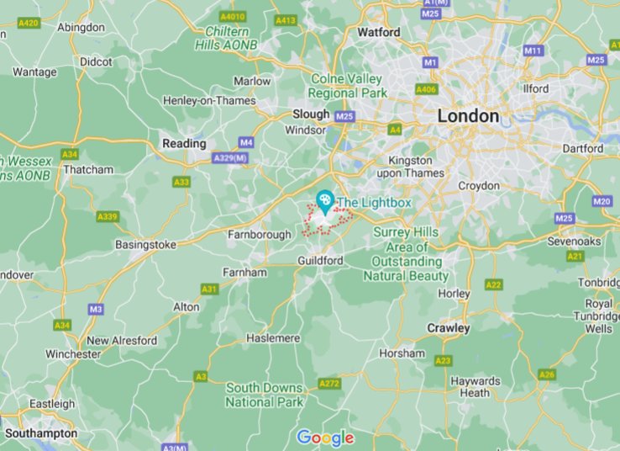Select the Guildford town label

[x=320, y=261]
